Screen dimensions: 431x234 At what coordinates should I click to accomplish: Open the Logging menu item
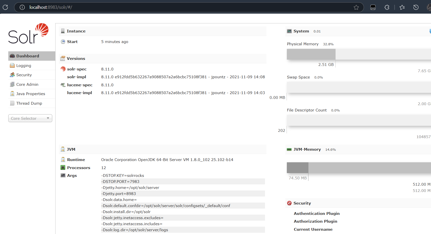coord(32,65)
